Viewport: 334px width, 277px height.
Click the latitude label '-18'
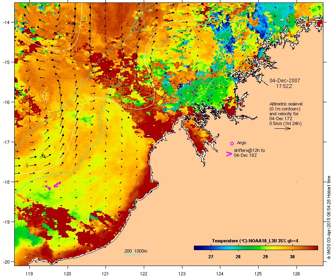pyautogui.click(x=7, y=182)
